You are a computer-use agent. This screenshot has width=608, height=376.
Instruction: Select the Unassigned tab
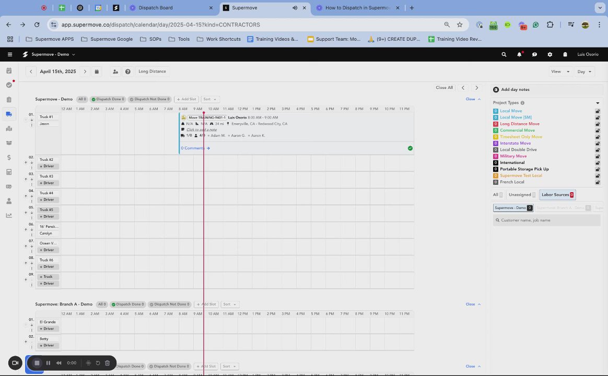[x=522, y=195]
